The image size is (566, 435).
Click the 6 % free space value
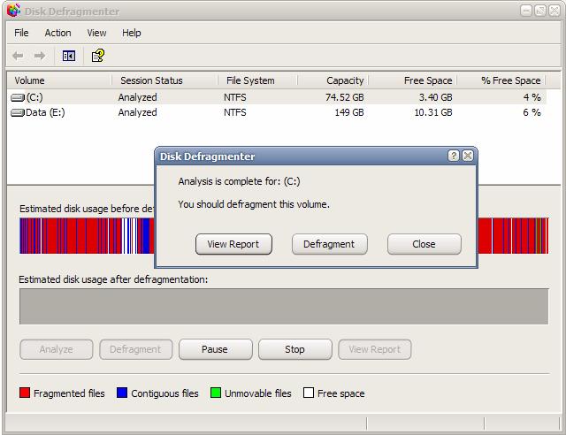click(532, 112)
